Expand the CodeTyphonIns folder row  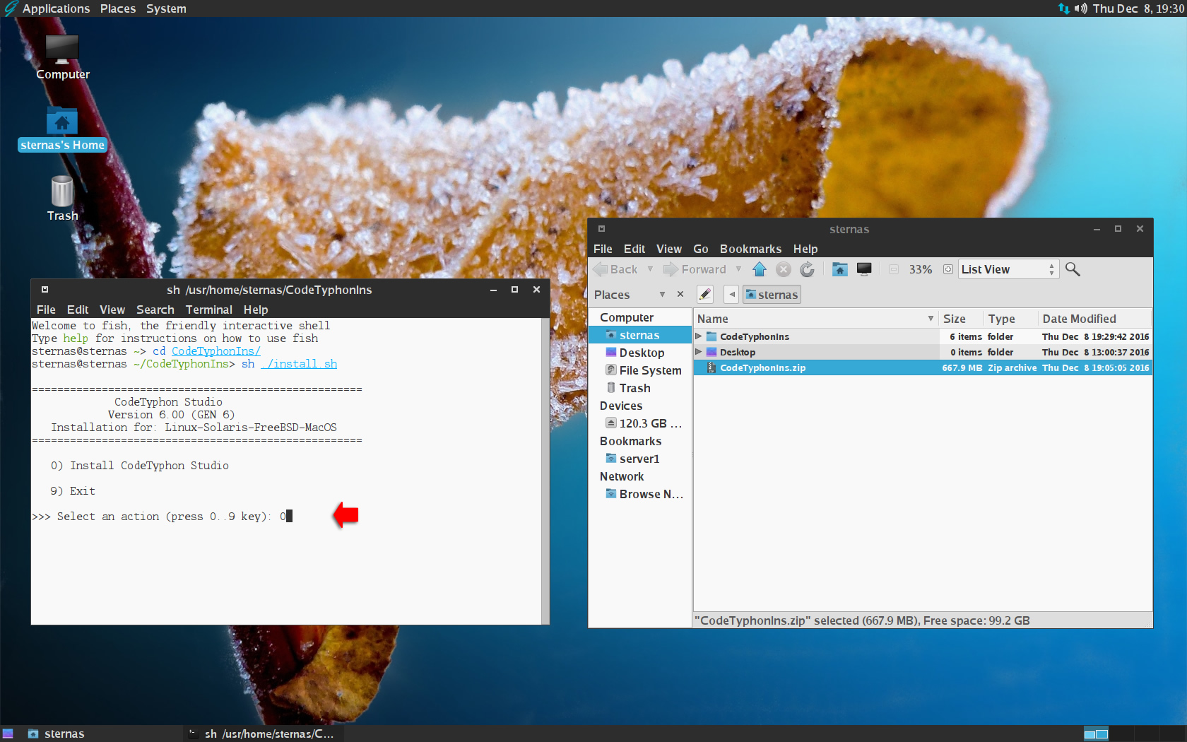point(699,336)
